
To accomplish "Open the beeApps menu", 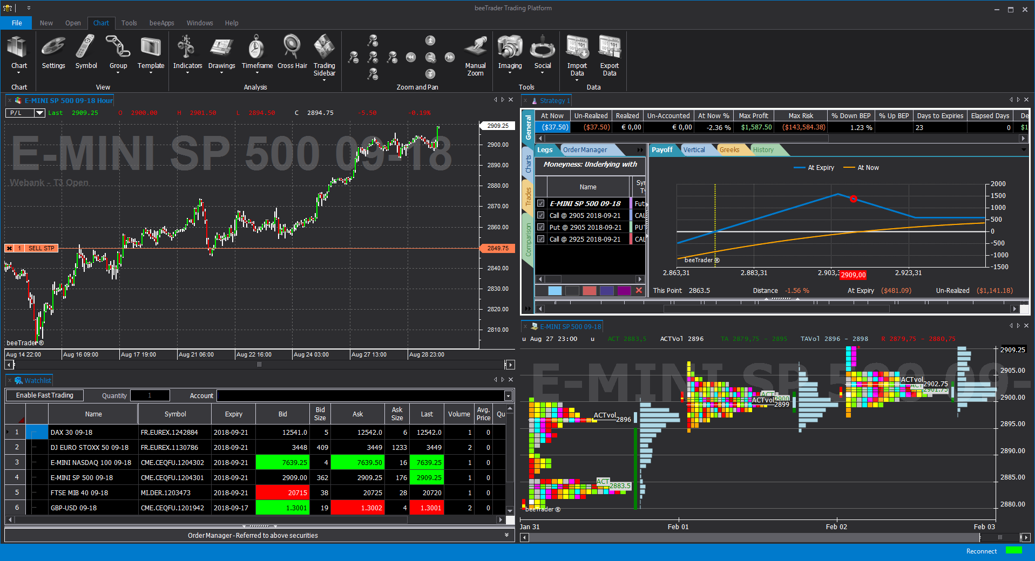I will click(161, 23).
